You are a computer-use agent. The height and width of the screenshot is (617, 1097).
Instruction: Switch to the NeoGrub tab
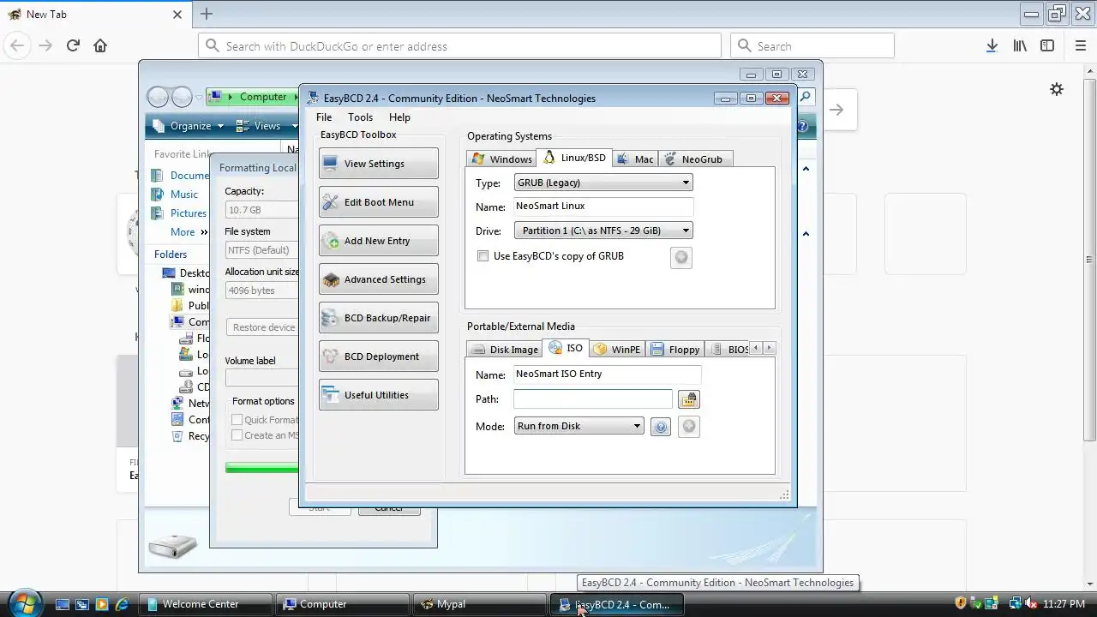pos(695,159)
